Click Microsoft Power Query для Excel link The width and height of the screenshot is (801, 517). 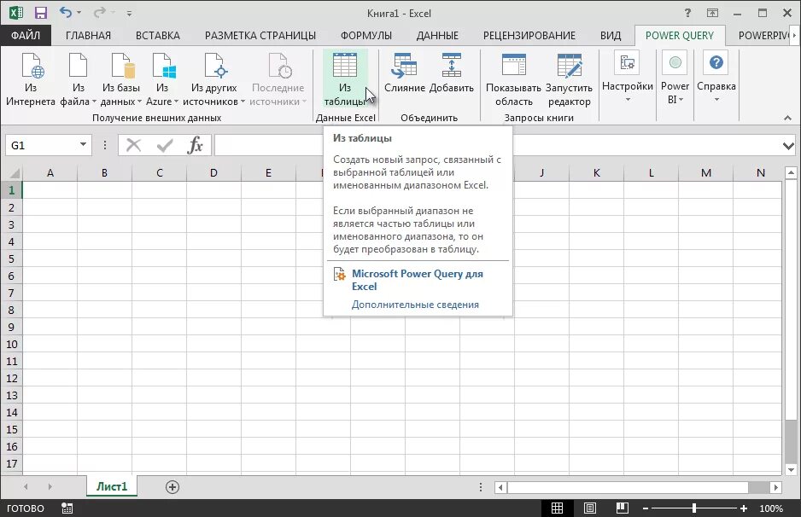(417, 280)
